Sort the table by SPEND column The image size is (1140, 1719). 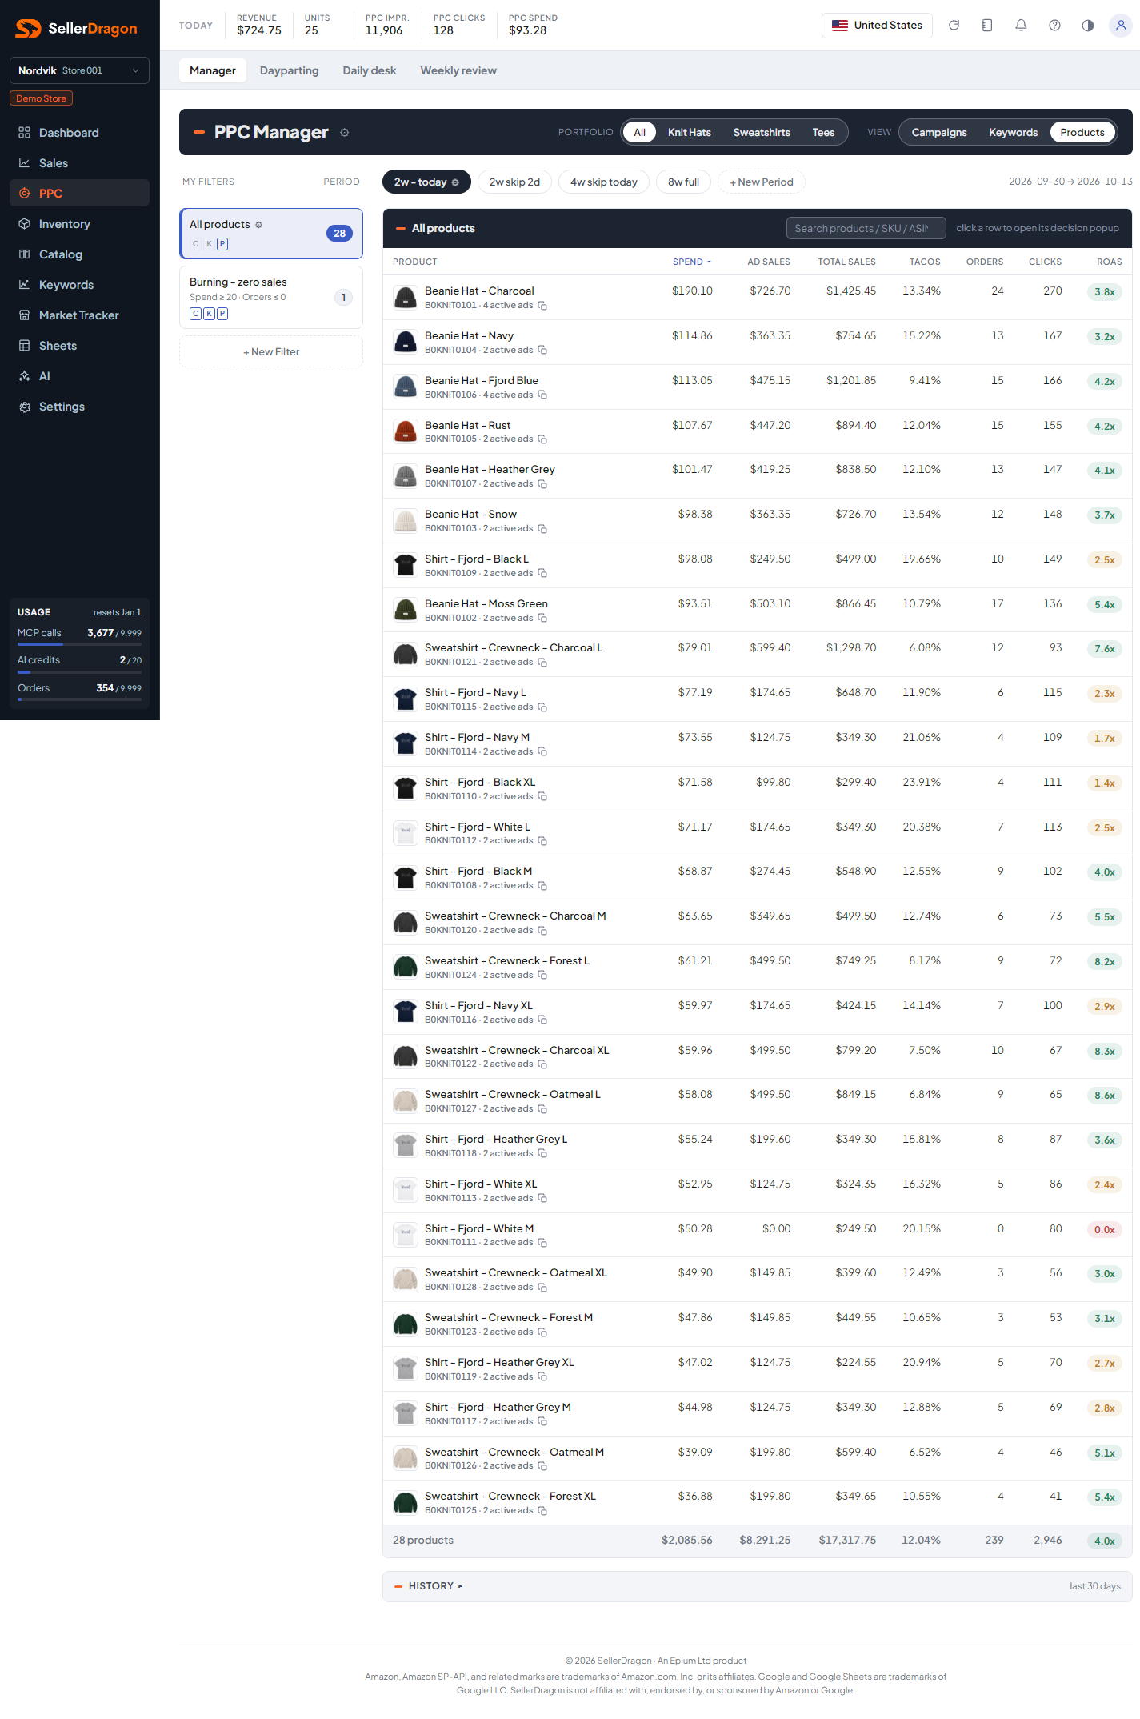click(691, 262)
